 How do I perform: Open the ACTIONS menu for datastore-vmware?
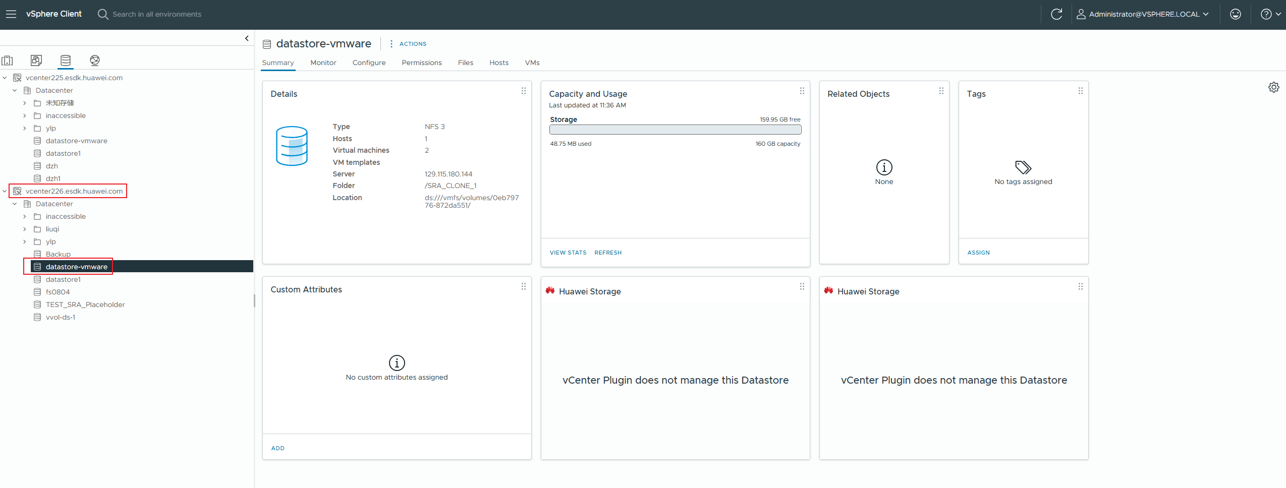click(408, 44)
